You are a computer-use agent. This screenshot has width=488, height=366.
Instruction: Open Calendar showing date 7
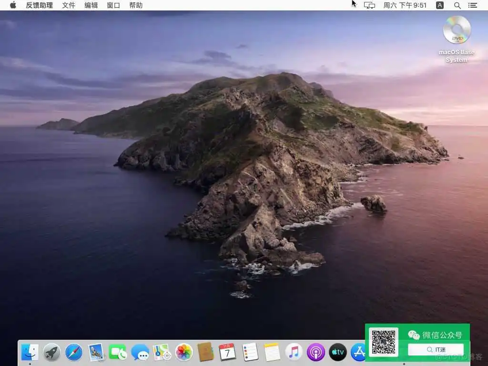(227, 353)
